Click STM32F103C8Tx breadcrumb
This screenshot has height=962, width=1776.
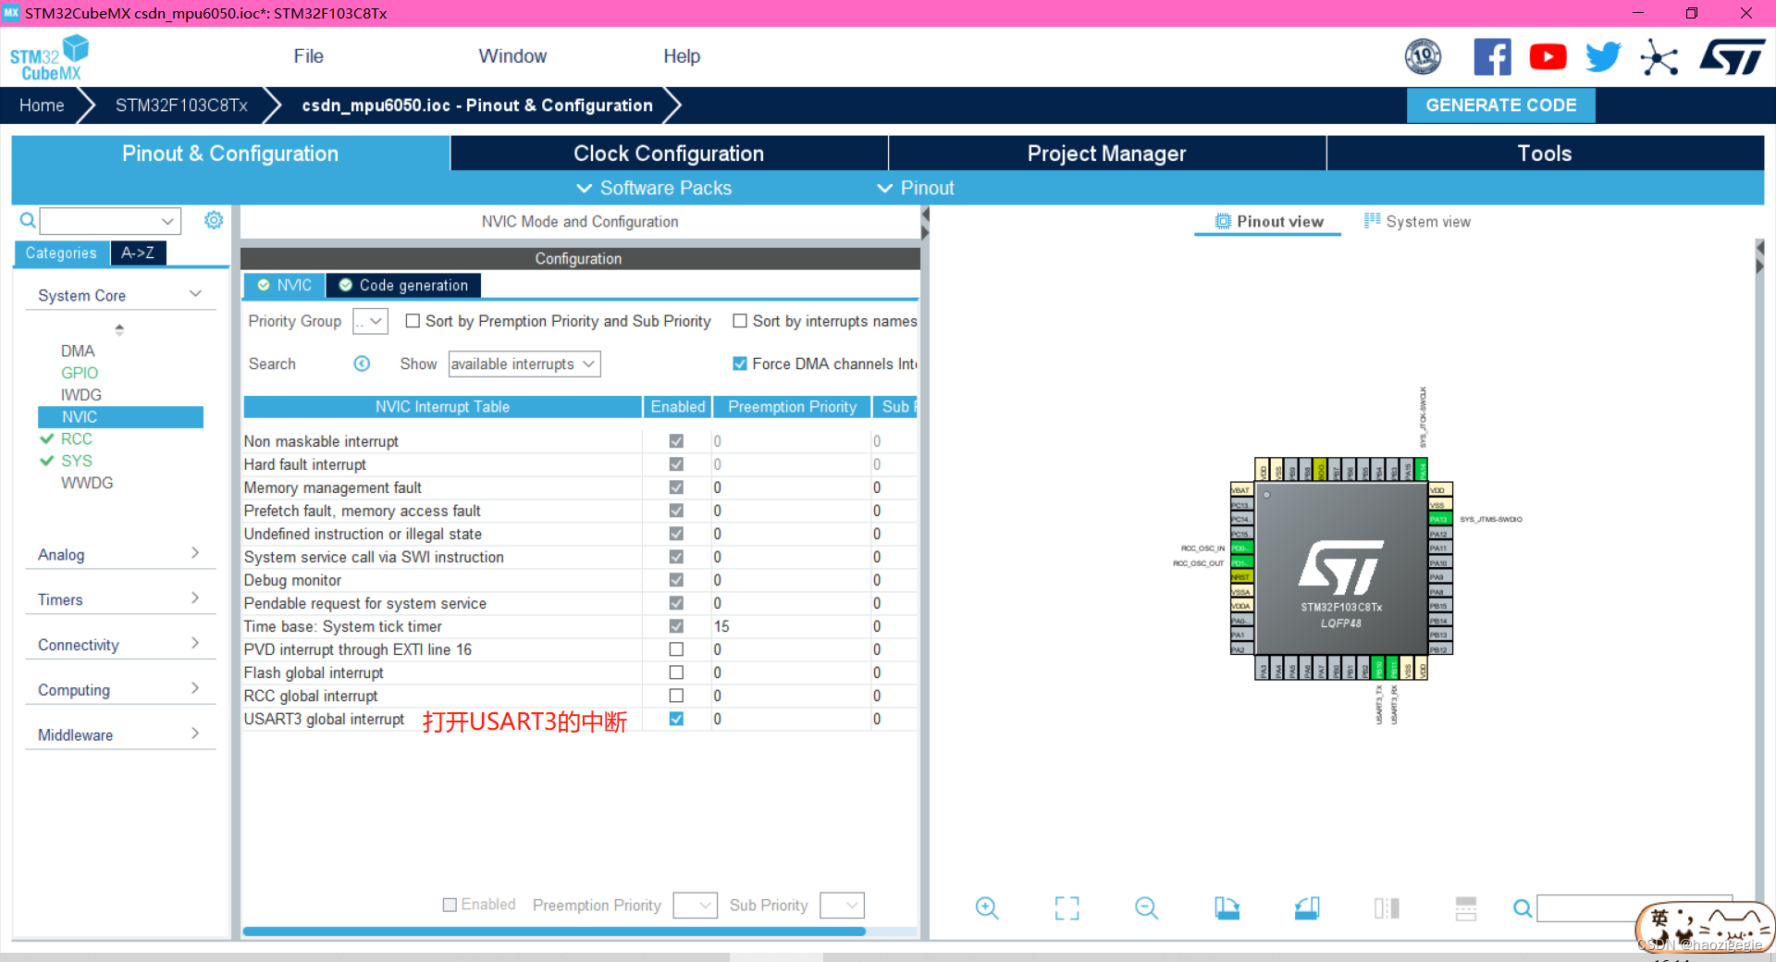coord(181,105)
